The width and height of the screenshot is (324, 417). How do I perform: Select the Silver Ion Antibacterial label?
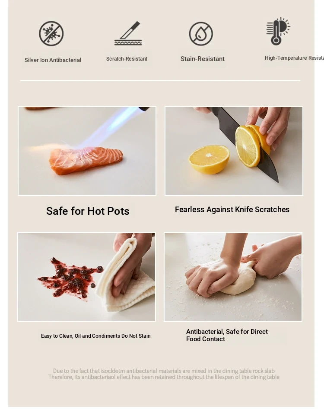[53, 60]
